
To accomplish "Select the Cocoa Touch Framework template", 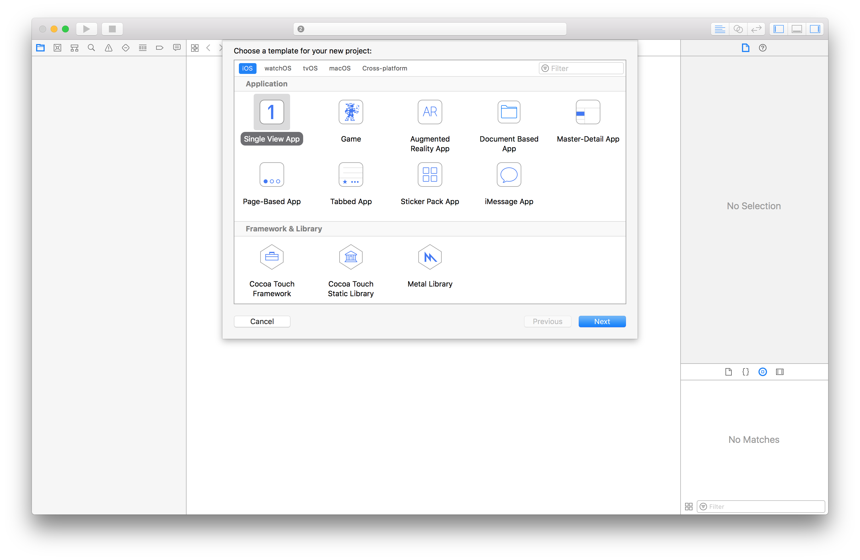I will tap(272, 271).
